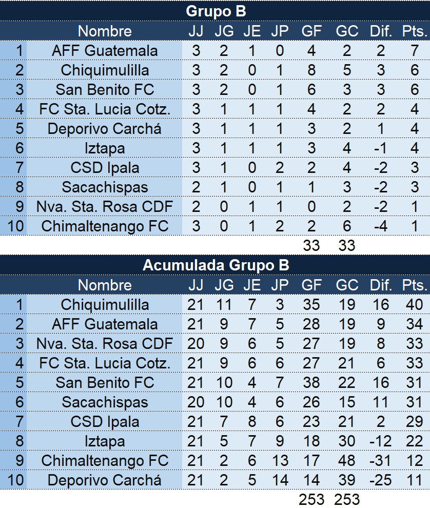This screenshot has width=430, height=508.
Task: Click the GF column header in Grupo B table
Action: (x=311, y=31)
